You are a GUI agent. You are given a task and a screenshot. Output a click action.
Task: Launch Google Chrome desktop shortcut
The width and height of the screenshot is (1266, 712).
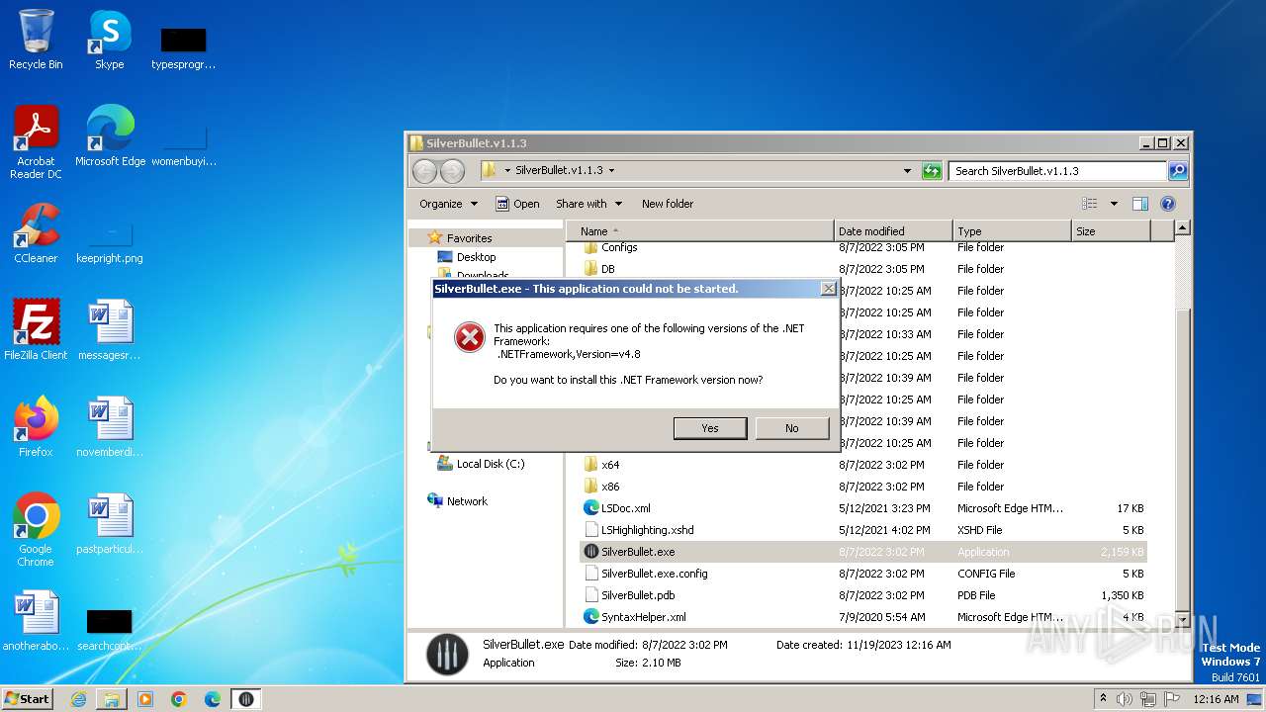36,530
